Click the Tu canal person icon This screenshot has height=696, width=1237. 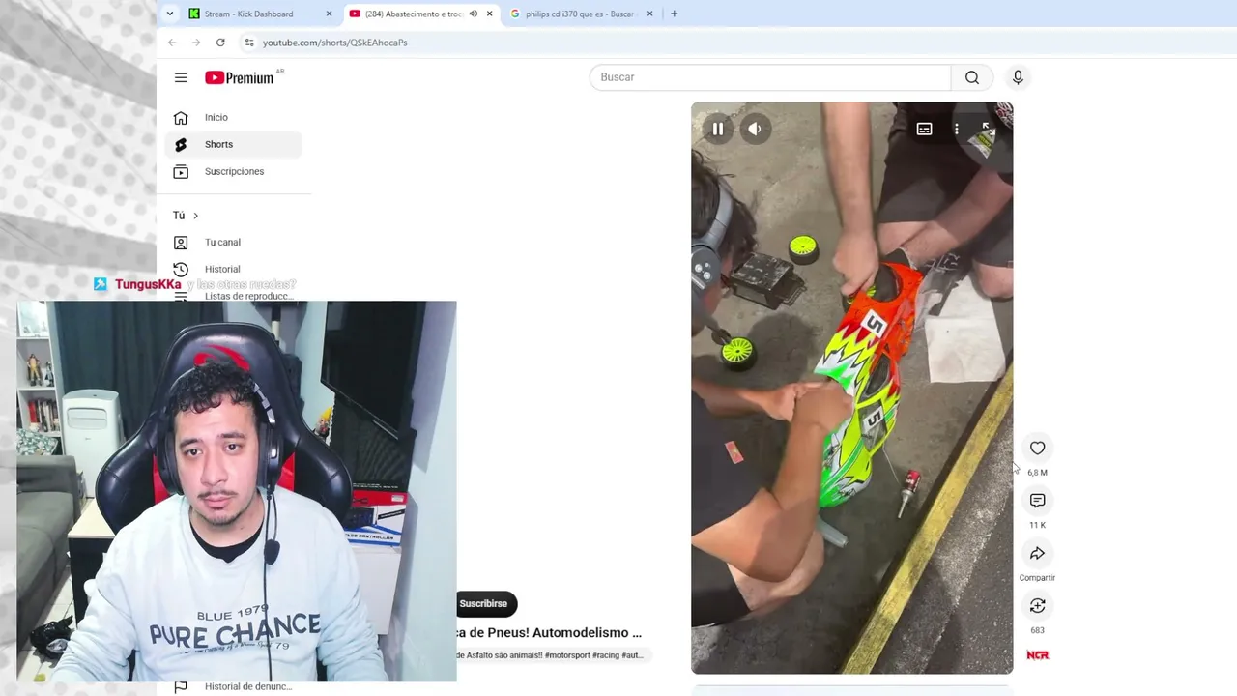(x=181, y=242)
